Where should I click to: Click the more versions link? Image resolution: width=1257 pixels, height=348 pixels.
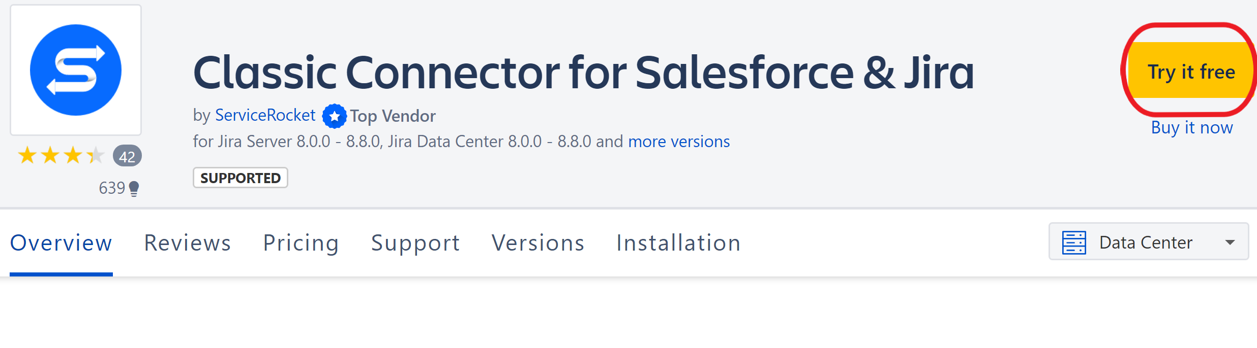(679, 142)
